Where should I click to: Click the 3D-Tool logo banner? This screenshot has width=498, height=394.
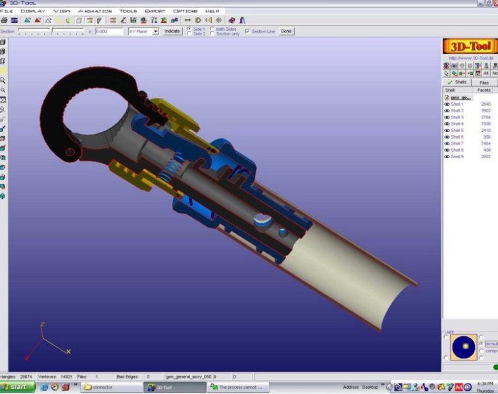(470, 47)
